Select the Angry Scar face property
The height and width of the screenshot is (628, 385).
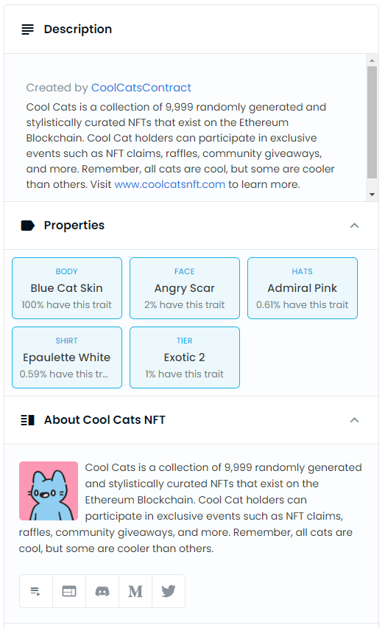pyautogui.click(x=185, y=288)
